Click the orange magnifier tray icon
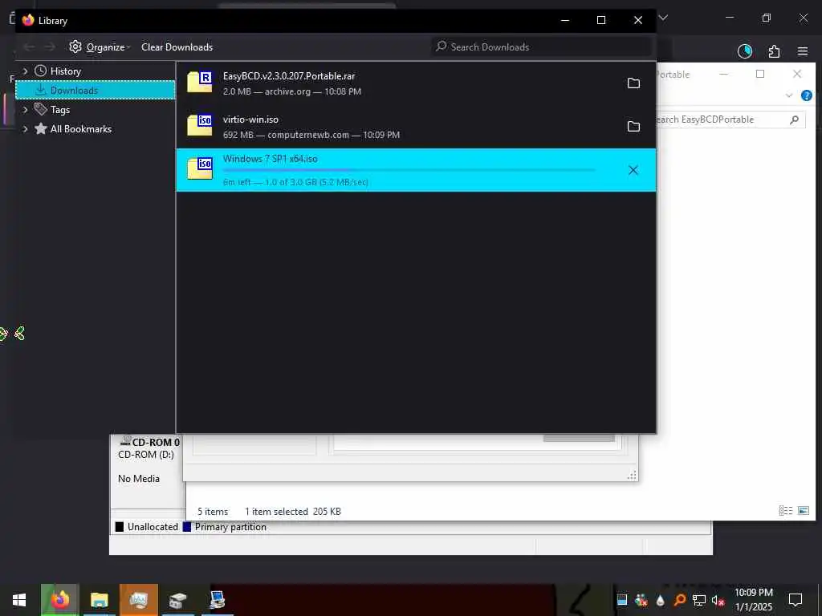The width and height of the screenshot is (822, 616). (679, 600)
